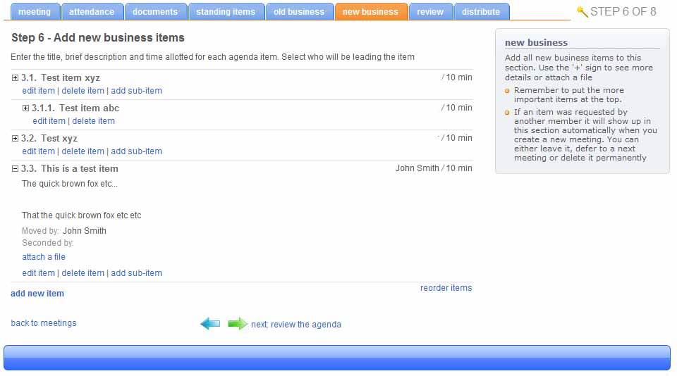Collapse item 3.3 This is a test item
Screen dimensions: 677x376
coord(16,169)
